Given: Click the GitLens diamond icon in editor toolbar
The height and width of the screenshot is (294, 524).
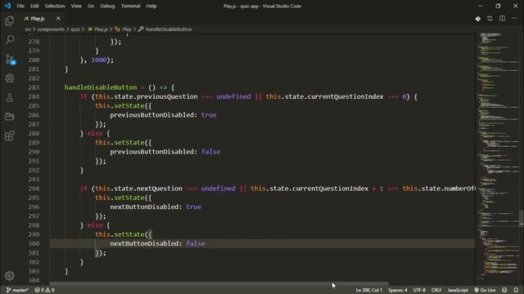Looking at the screenshot, I should click(x=478, y=19).
